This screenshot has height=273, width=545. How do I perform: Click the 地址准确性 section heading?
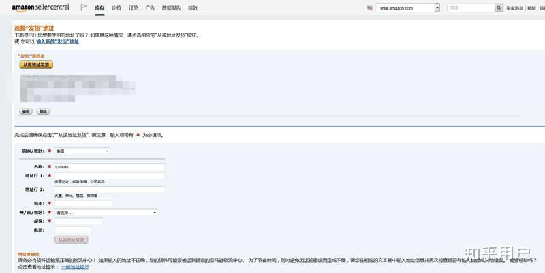(29, 254)
